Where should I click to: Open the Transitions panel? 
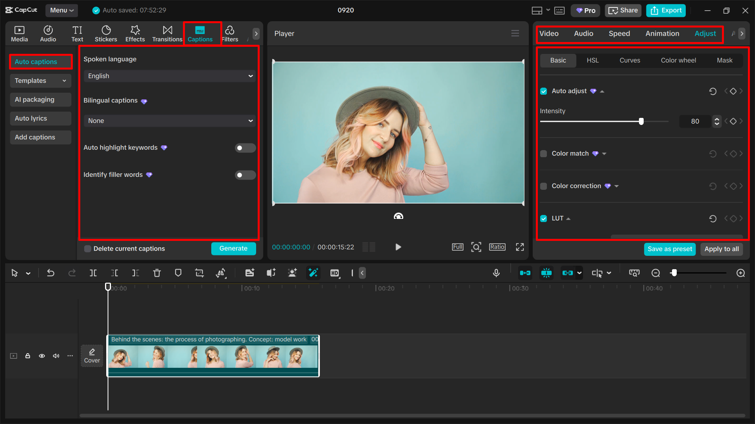pos(167,33)
